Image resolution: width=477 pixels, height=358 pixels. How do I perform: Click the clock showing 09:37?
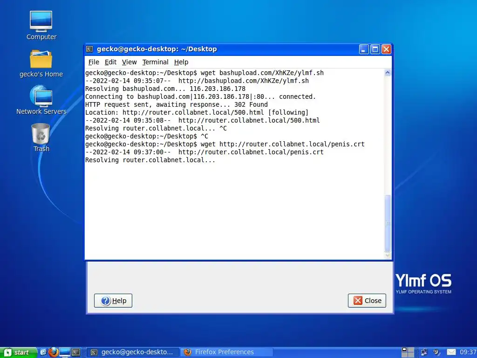pyautogui.click(x=468, y=352)
